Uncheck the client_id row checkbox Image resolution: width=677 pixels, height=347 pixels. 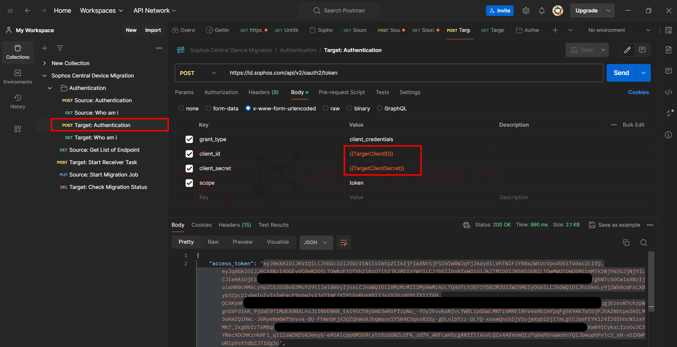(x=189, y=154)
